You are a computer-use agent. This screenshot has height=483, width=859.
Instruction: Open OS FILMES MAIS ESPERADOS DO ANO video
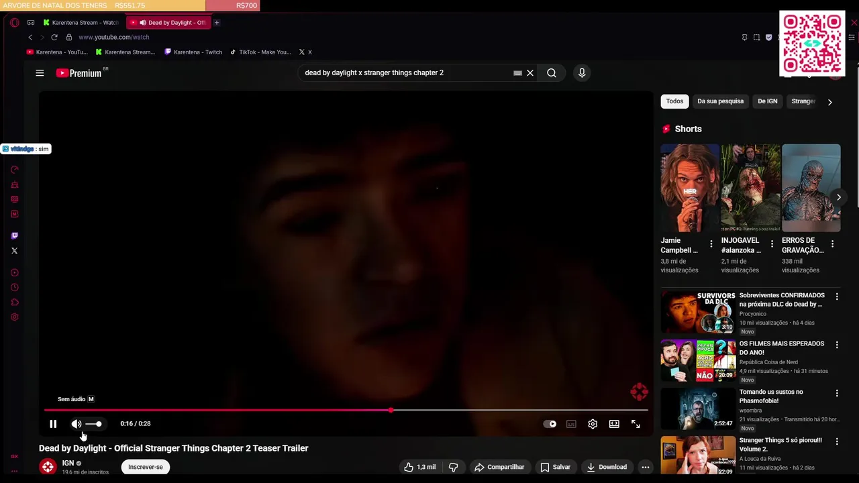point(782,348)
